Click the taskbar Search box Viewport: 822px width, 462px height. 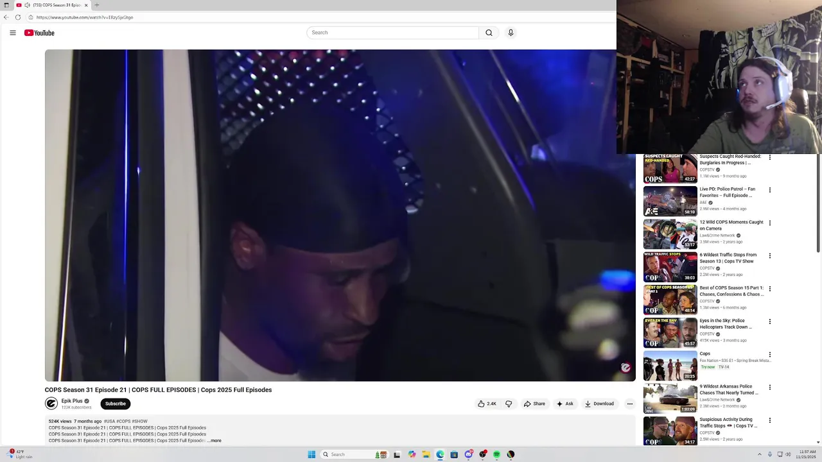354,454
